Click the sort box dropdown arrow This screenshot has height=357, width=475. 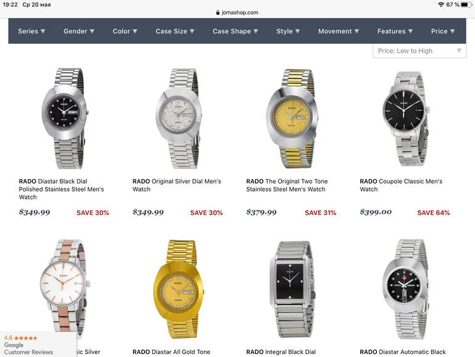point(459,51)
